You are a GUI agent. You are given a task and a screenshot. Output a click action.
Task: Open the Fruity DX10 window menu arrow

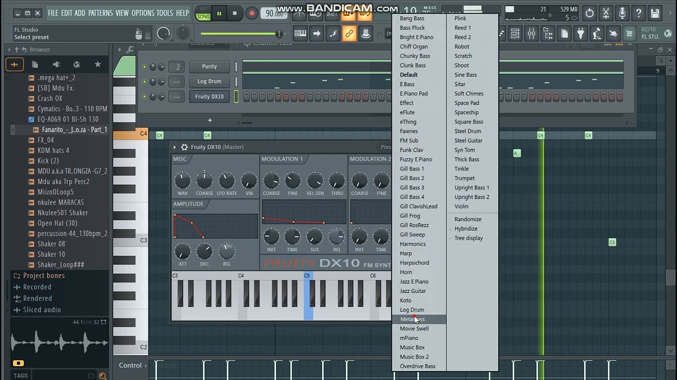(175, 147)
